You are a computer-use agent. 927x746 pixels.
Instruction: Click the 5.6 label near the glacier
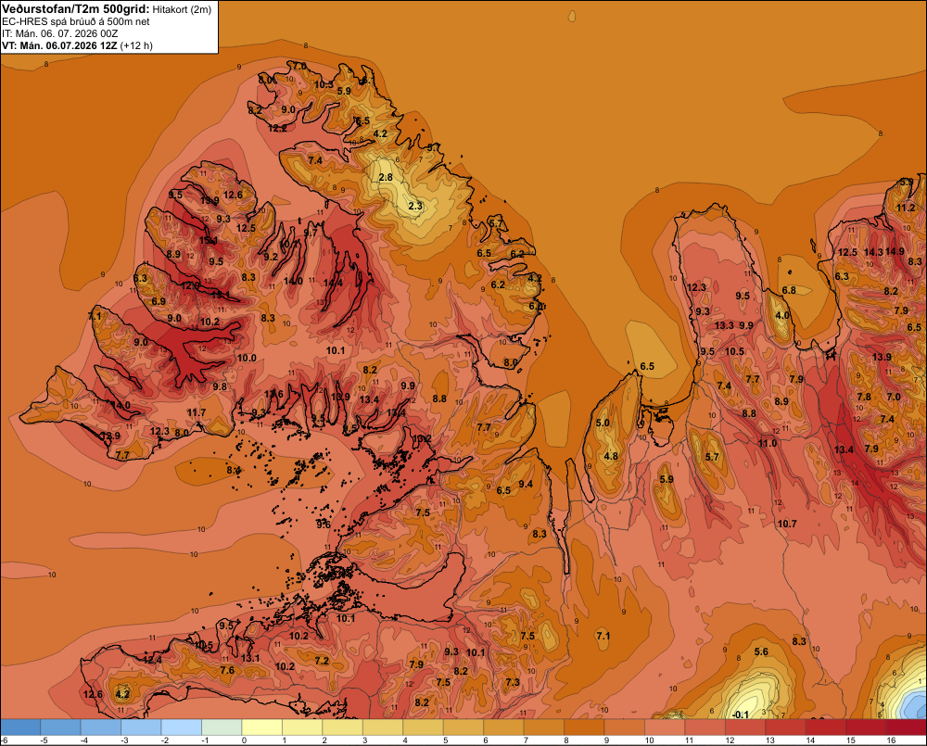tap(761, 652)
